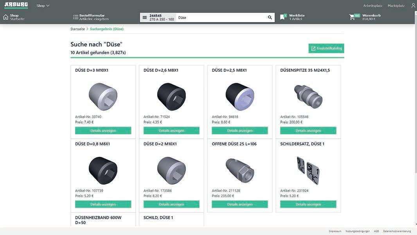The image size is (417, 235).
Task: Show details for DÜSE D=2,6 M8X1
Action: (171, 130)
